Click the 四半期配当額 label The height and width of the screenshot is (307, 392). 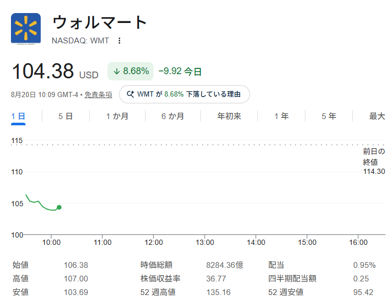point(292,278)
